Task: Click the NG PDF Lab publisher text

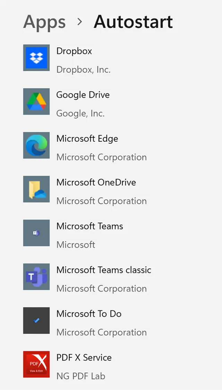Action: click(x=80, y=376)
